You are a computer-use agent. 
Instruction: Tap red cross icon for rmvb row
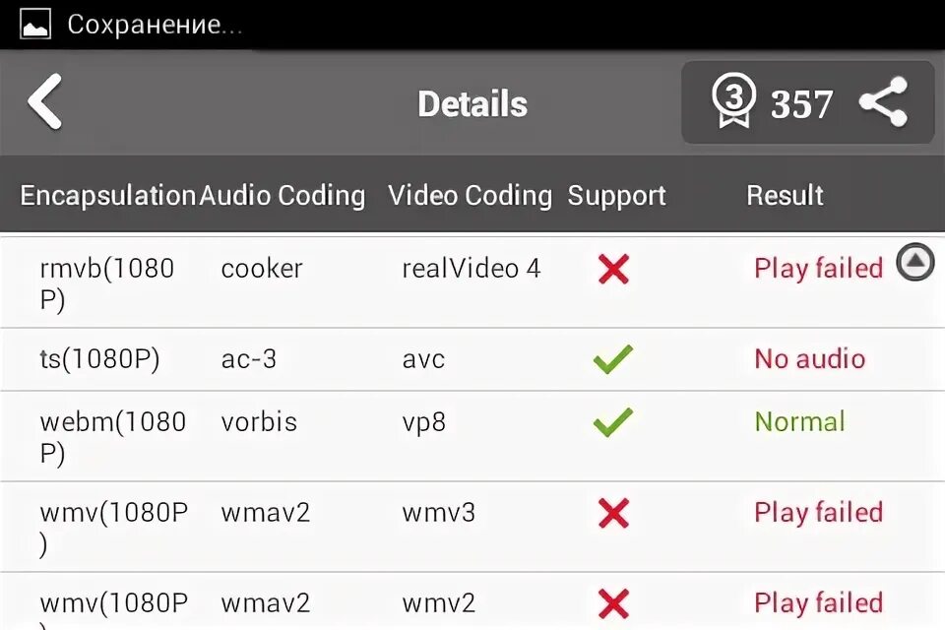[x=613, y=268]
